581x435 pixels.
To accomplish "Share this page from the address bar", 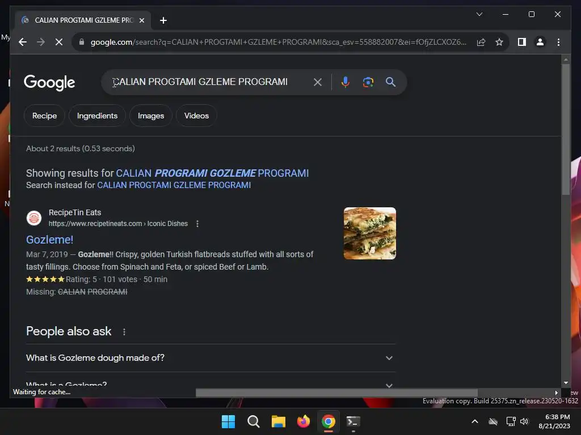I will coord(481,42).
